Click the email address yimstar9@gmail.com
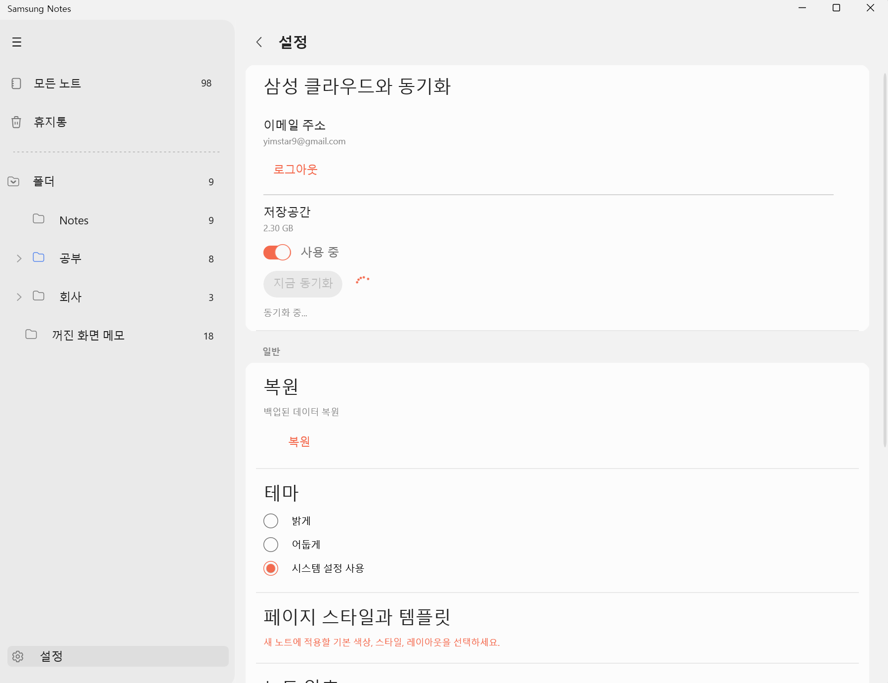Screen dimensions: 888x683 304,141
